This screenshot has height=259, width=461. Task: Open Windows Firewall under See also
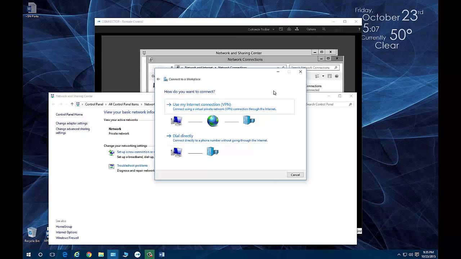(67, 238)
